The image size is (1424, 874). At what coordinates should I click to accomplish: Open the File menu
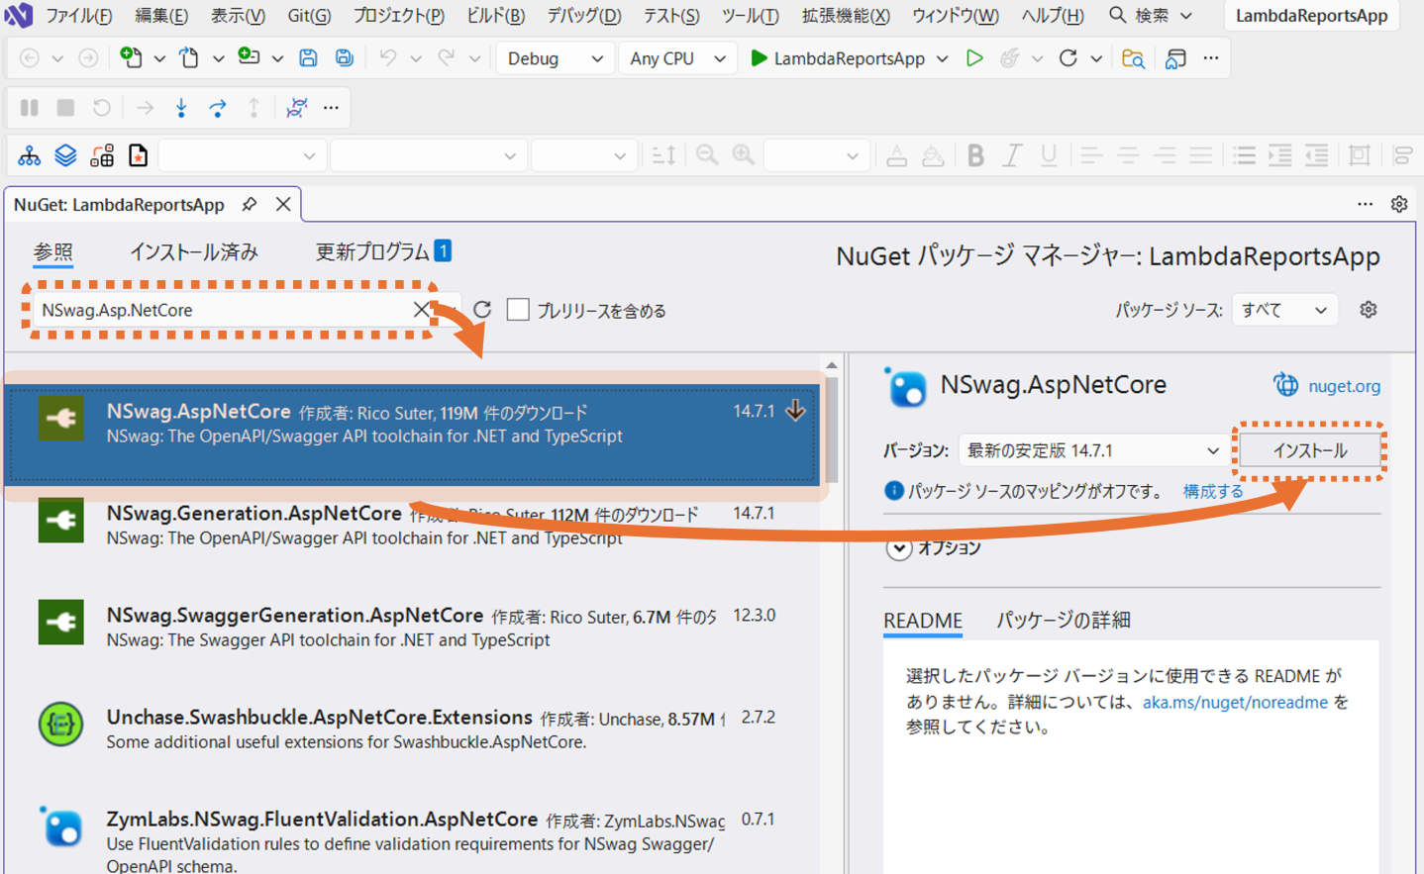pyautogui.click(x=78, y=16)
